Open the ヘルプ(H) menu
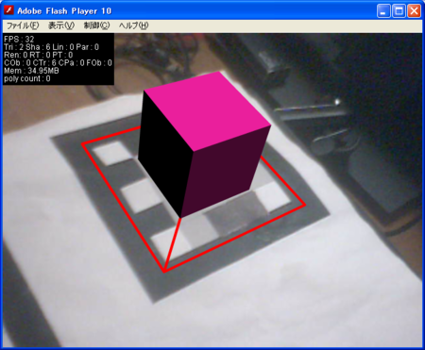The height and width of the screenshot is (350, 425). (x=133, y=25)
